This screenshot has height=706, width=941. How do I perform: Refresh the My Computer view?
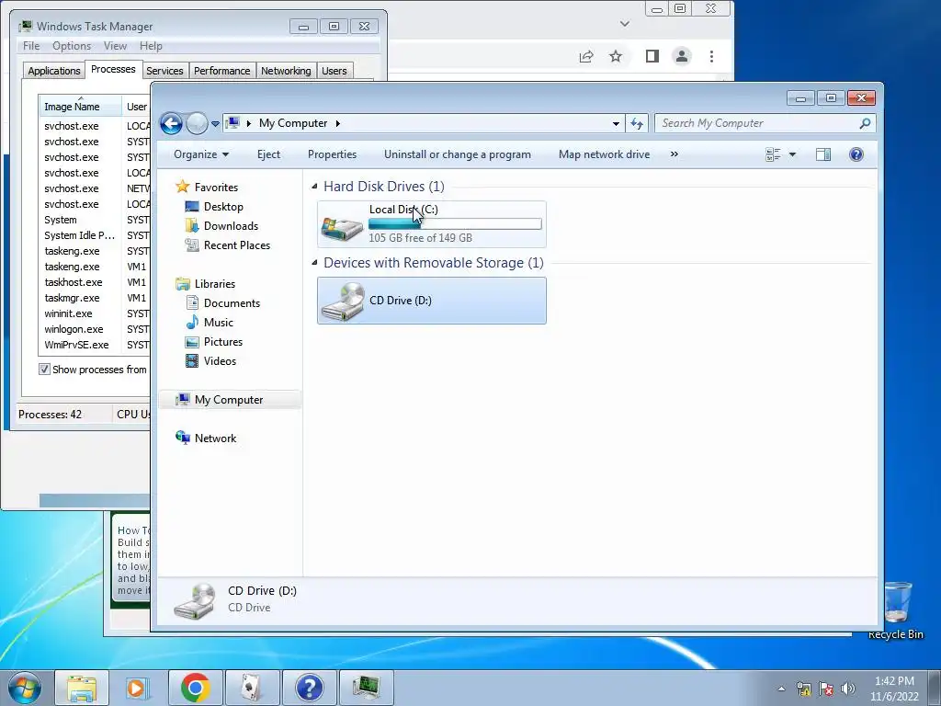coord(637,124)
